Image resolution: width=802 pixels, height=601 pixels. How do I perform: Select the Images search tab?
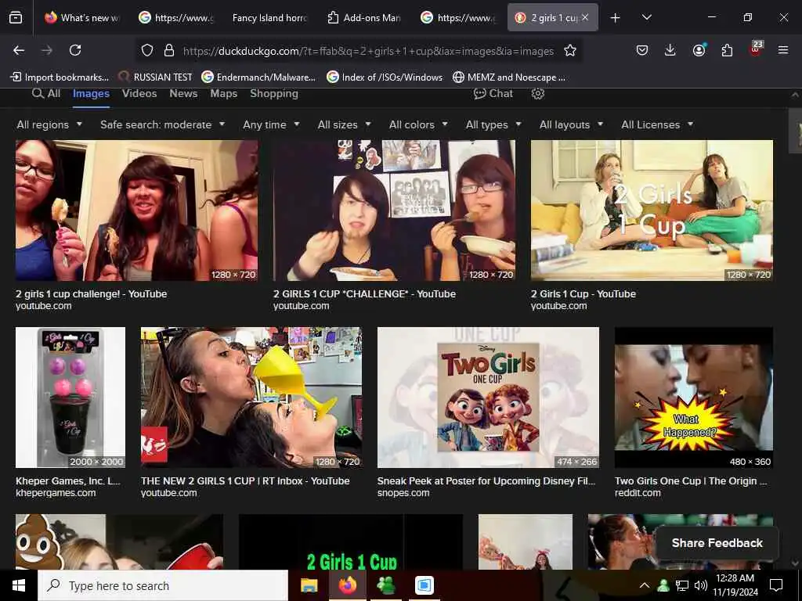(x=91, y=94)
